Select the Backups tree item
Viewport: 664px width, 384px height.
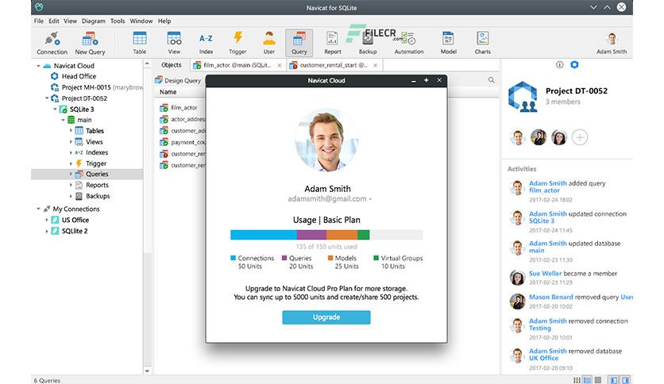(x=98, y=196)
